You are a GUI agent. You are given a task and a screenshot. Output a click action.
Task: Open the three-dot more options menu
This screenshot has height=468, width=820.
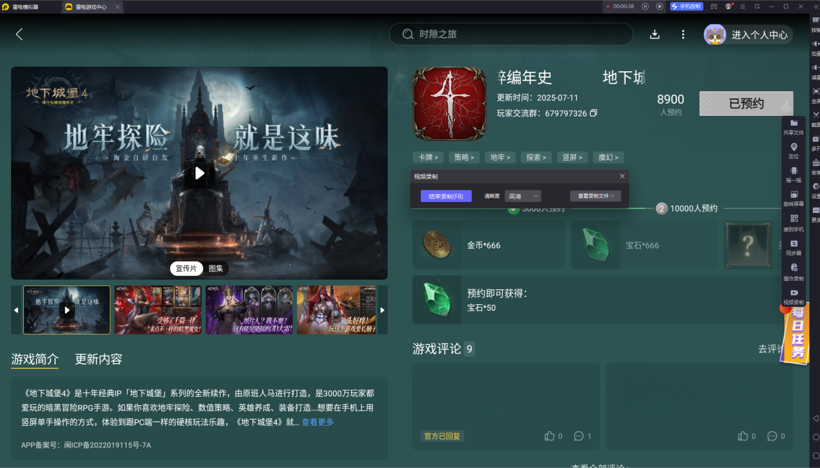(x=683, y=34)
